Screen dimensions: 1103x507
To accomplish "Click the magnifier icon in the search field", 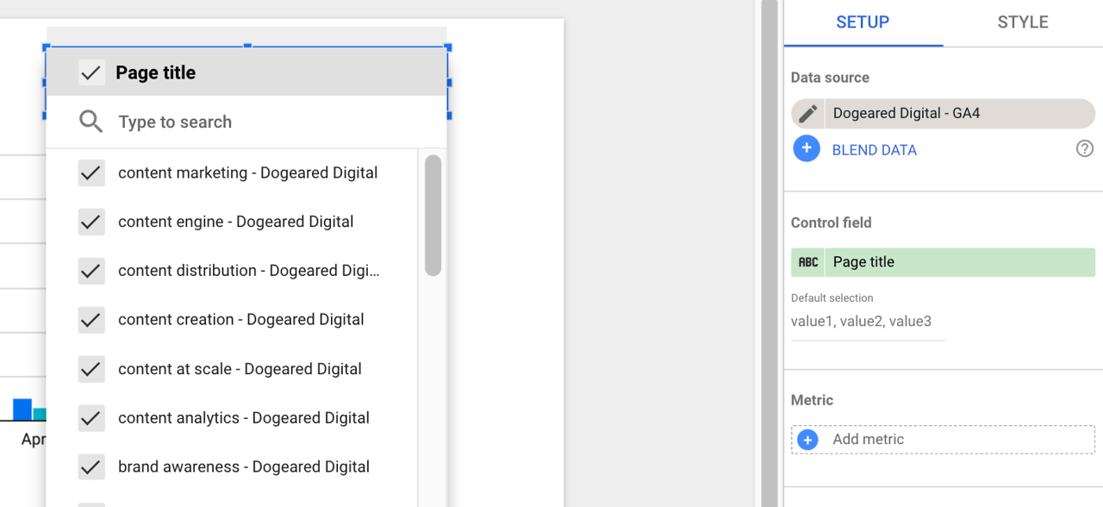I will coord(90,122).
